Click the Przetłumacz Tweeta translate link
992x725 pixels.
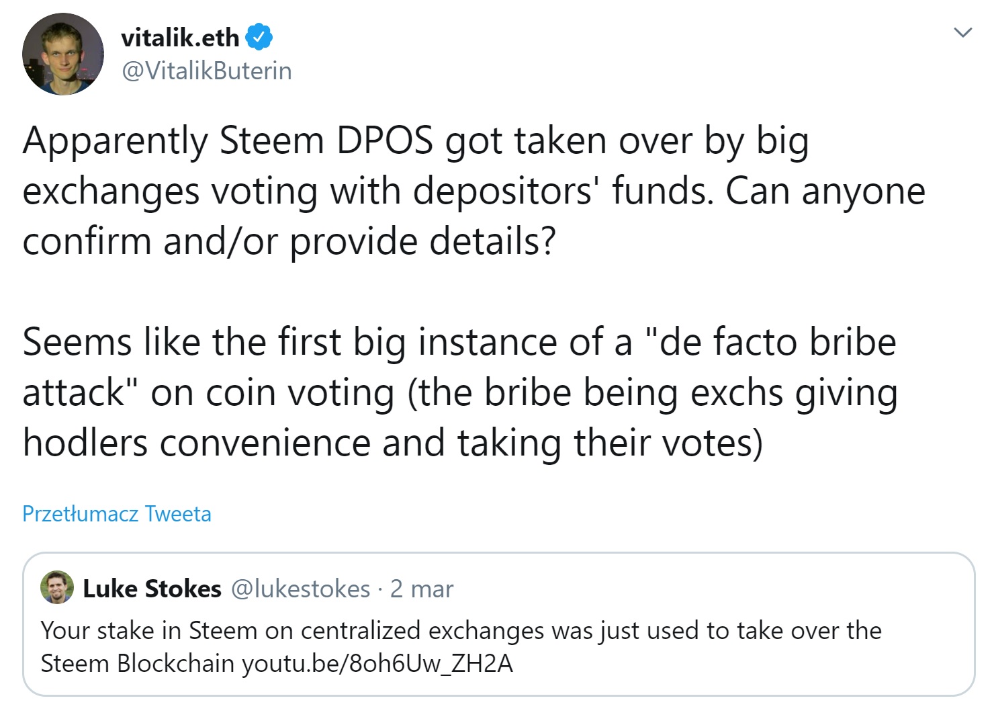(x=117, y=514)
